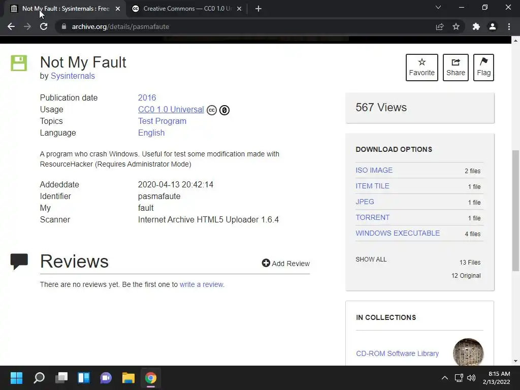Image resolution: width=520 pixels, height=390 pixels.
Task: Open the Sysinternals author link
Action: (x=73, y=76)
